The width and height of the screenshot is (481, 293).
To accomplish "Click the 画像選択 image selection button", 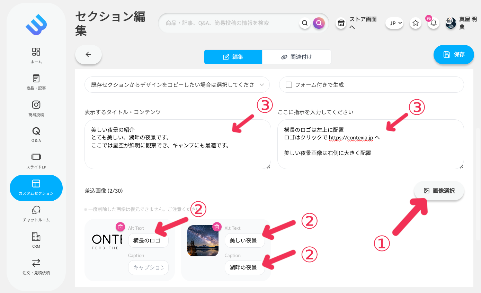I will [x=439, y=191].
